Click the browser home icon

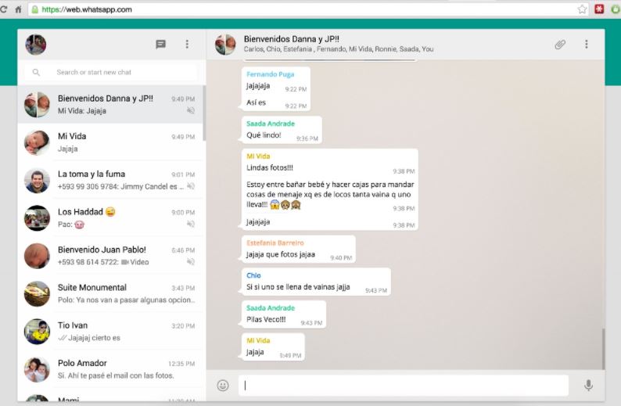[18, 9]
